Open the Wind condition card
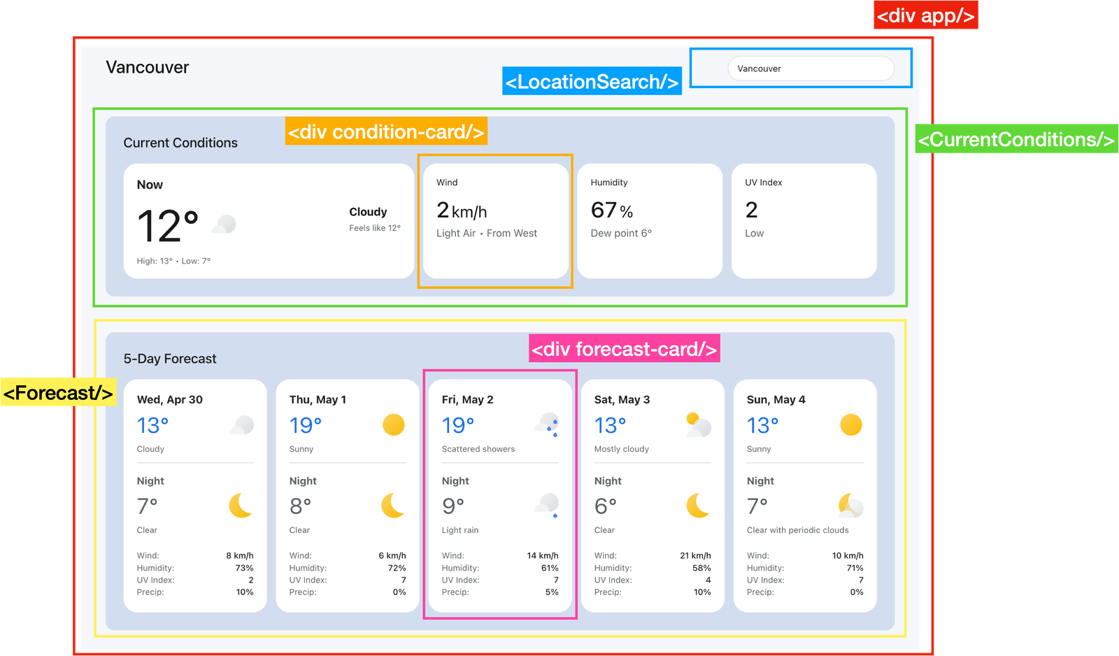This screenshot has width=1119, height=656. click(495, 220)
